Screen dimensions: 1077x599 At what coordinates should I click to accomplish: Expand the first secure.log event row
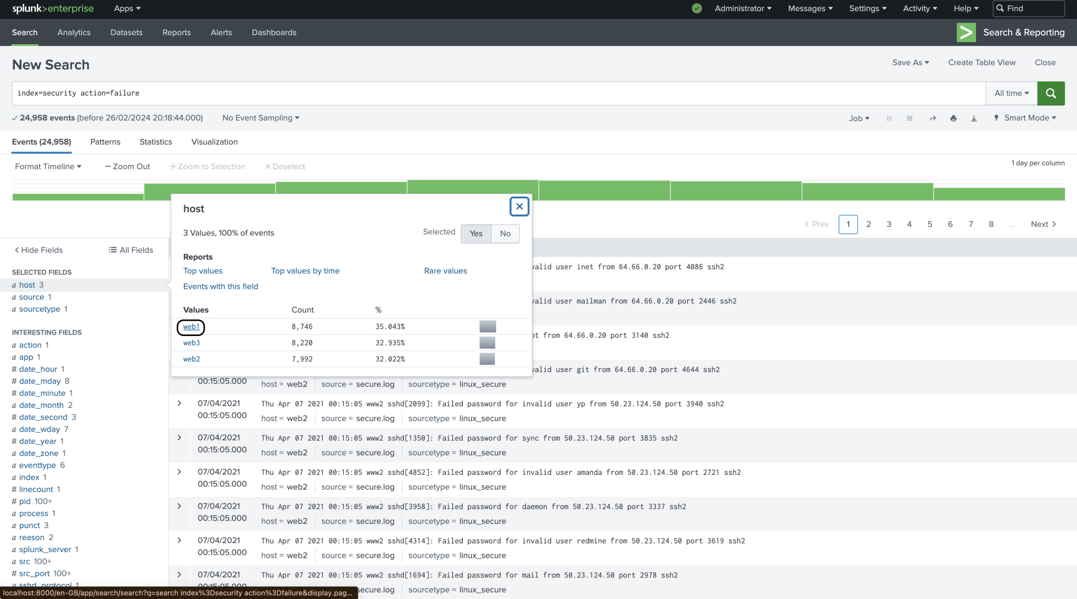click(x=179, y=403)
